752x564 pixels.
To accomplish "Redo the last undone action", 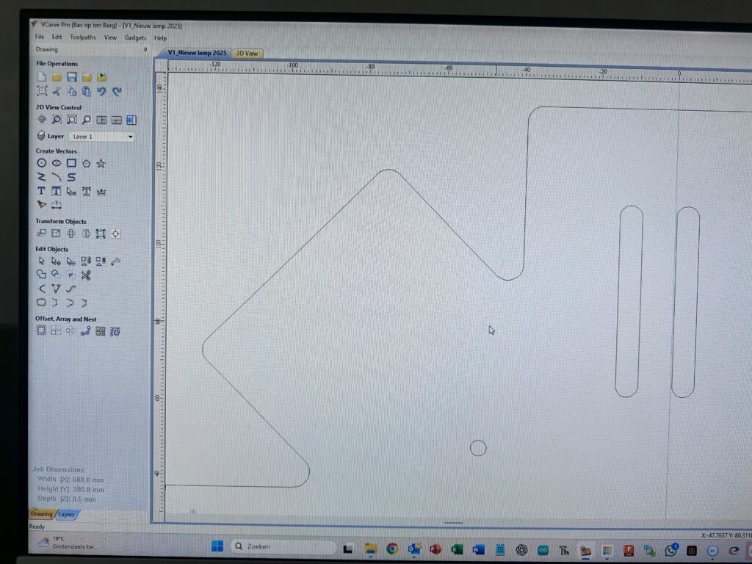I will coord(117,91).
